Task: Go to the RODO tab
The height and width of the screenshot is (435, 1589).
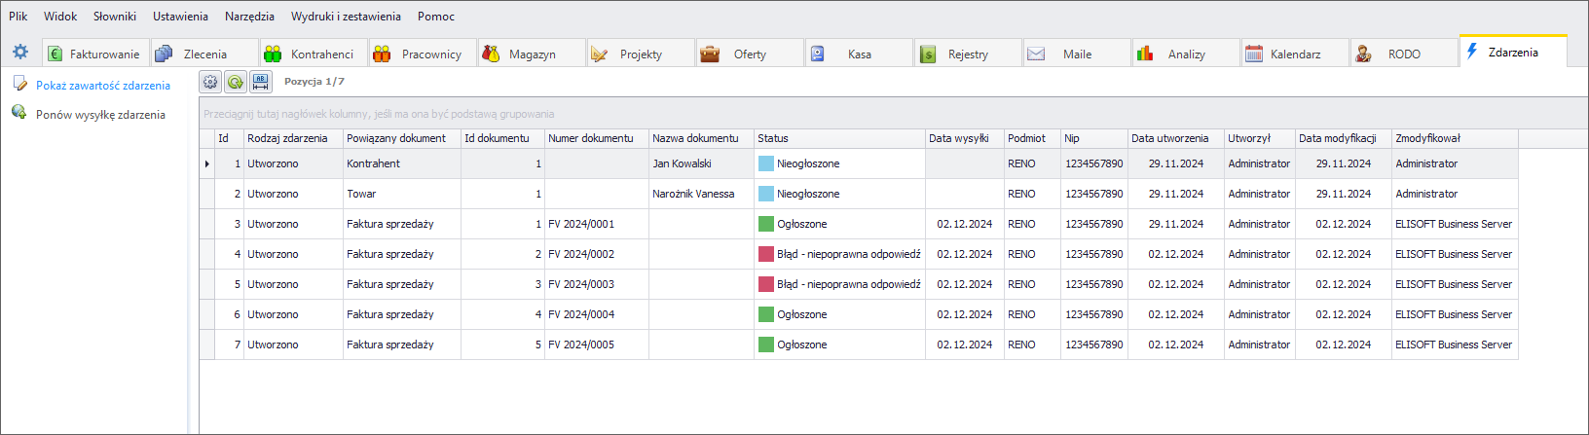Action: [x=1403, y=54]
